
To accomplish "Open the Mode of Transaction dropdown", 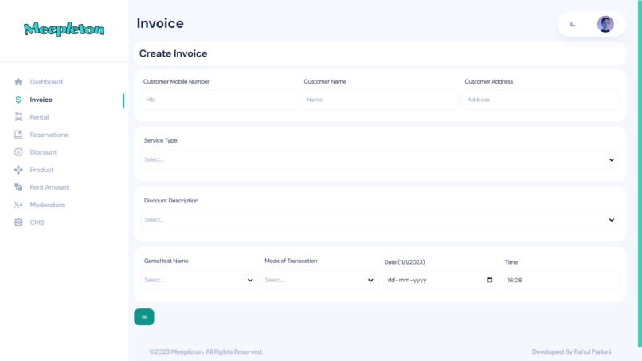I will [x=319, y=280].
